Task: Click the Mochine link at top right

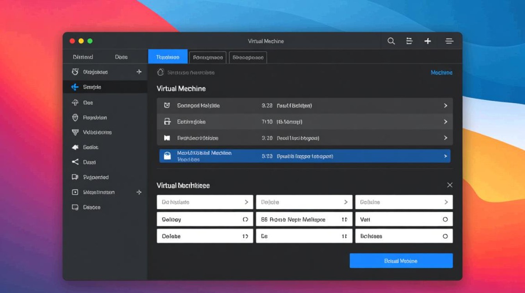Action: tap(441, 73)
